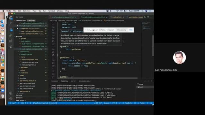
Task: Add a new terminal with plus icon
Action: click(x=144, y=81)
